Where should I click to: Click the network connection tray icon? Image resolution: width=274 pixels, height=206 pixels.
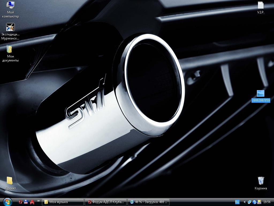(x=249, y=202)
